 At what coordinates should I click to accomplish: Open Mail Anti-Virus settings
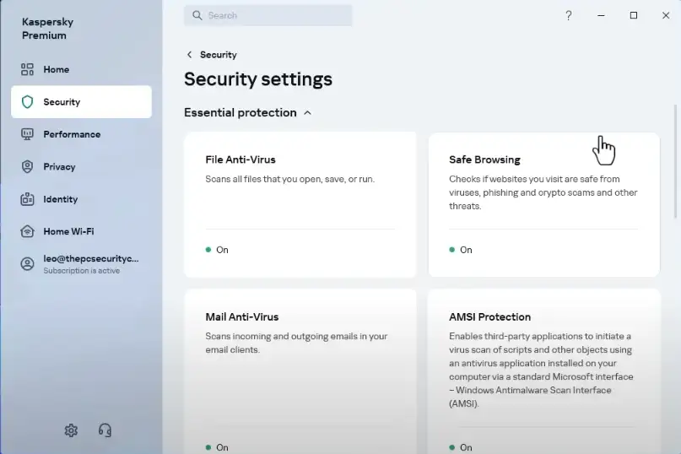pyautogui.click(x=300, y=371)
